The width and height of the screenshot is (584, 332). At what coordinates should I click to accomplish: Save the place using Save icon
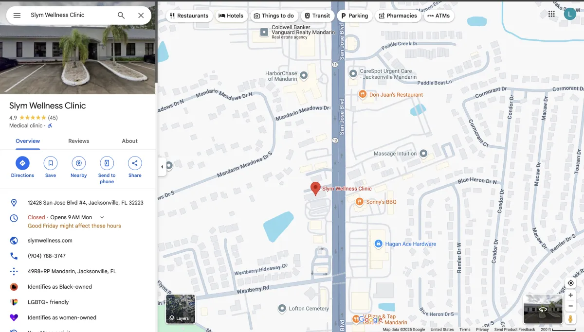51,167
